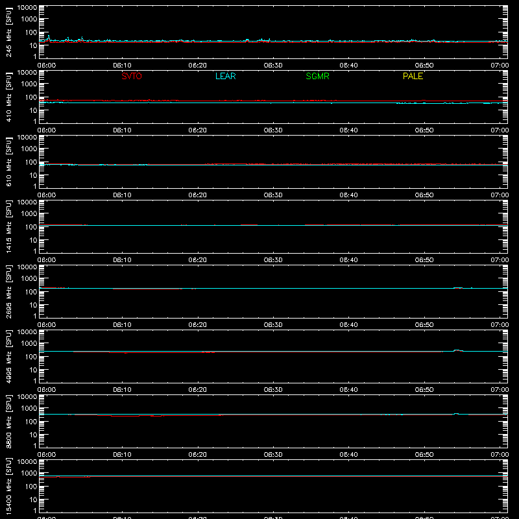Click 06:00 tick label under 4995 MHz panel
This screenshot has height=519, width=519.
(47, 390)
